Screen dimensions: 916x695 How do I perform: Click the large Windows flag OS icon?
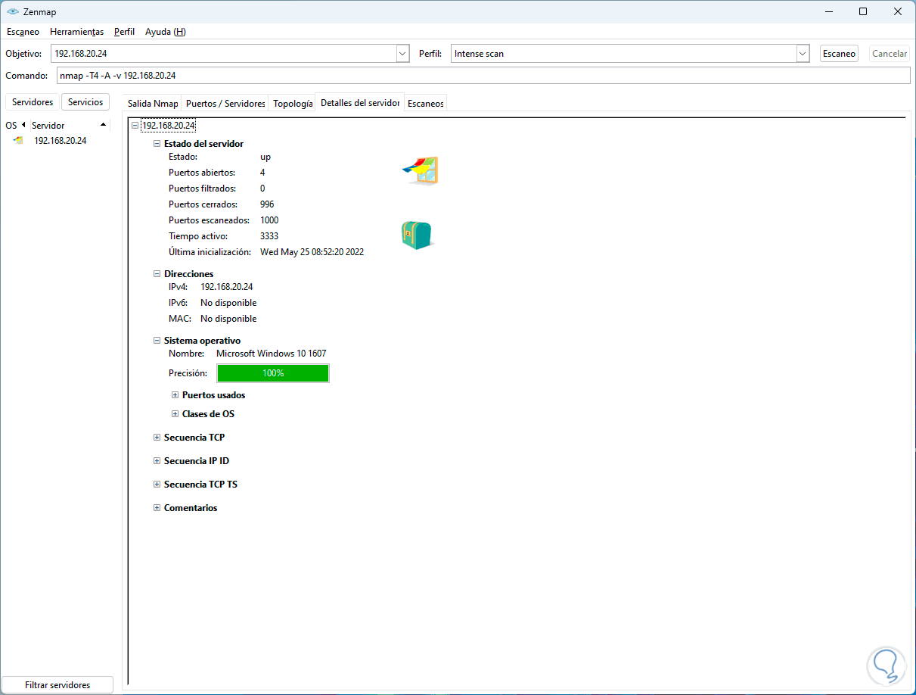coord(420,171)
